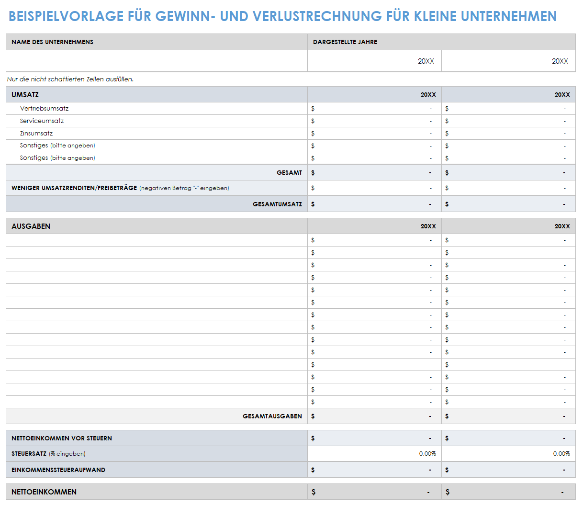Click the STEUERSATZ 0,00% input cell

374,453
